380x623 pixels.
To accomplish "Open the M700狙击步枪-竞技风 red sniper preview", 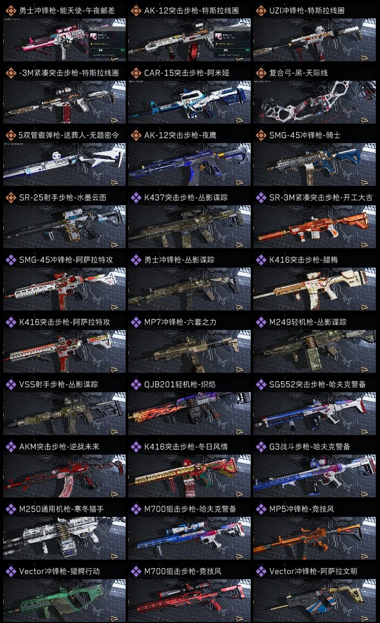I will pyautogui.click(x=189, y=600).
